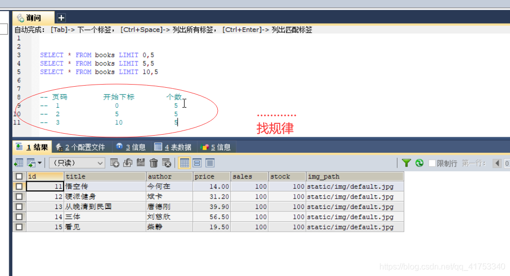Select the author cell 刘慈欣
This screenshot has height=276, width=510.
tap(169, 217)
